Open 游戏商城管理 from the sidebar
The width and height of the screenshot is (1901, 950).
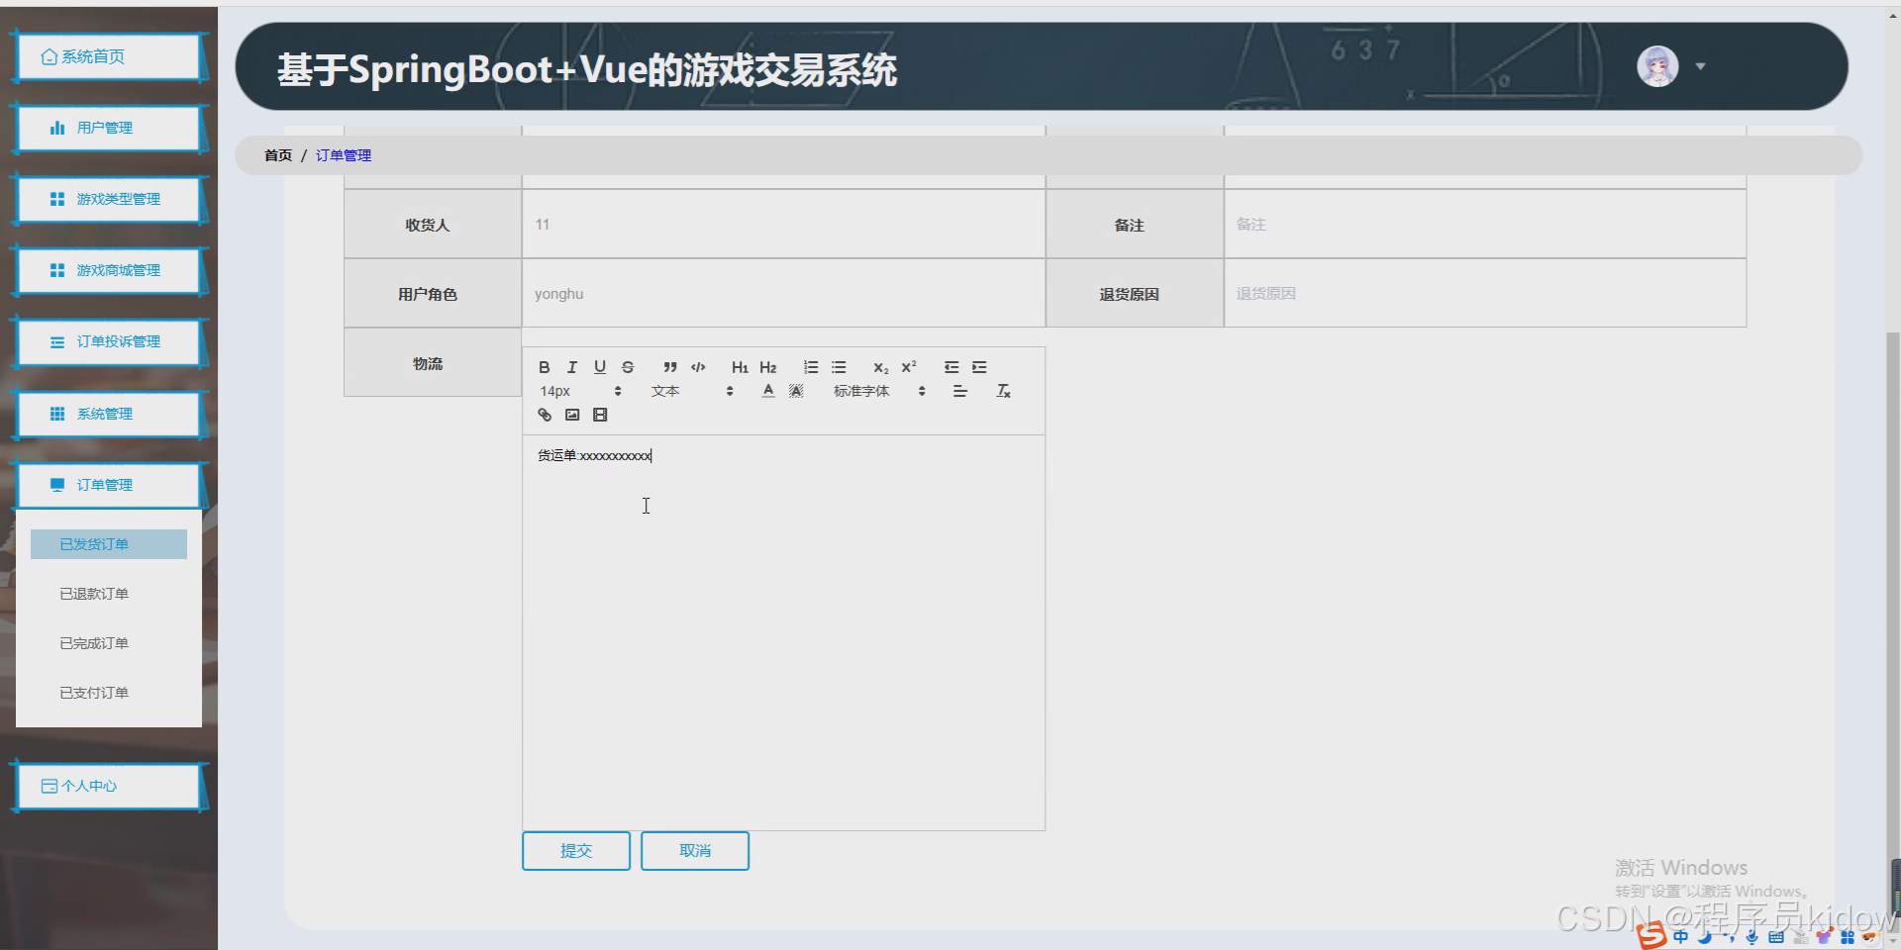click(110, 270)
